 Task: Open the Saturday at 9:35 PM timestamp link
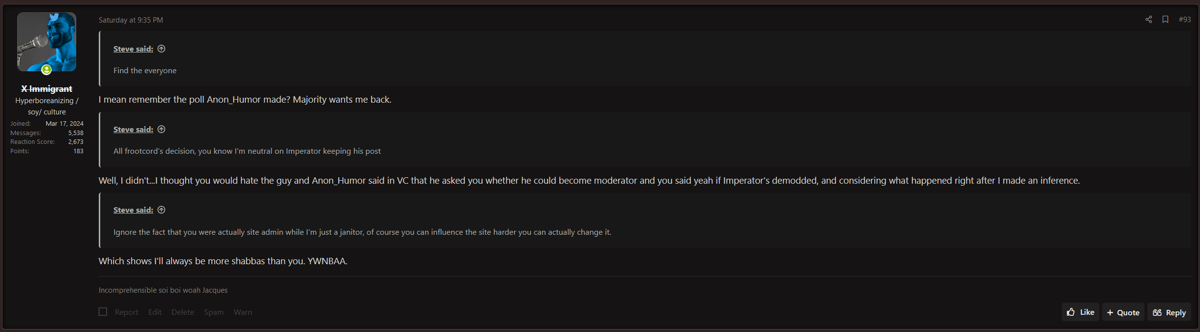(x=131, y=20)
